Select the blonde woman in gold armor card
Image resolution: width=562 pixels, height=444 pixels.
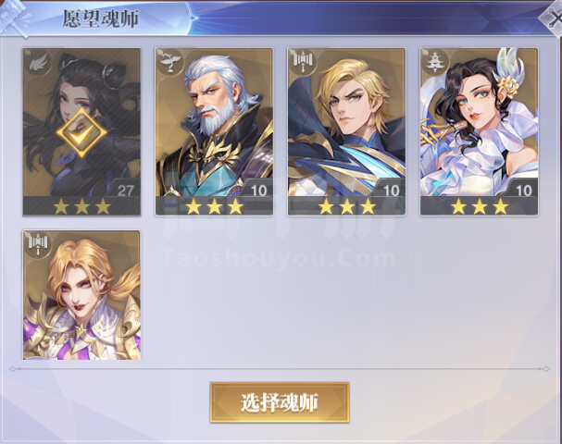point(81,295)
